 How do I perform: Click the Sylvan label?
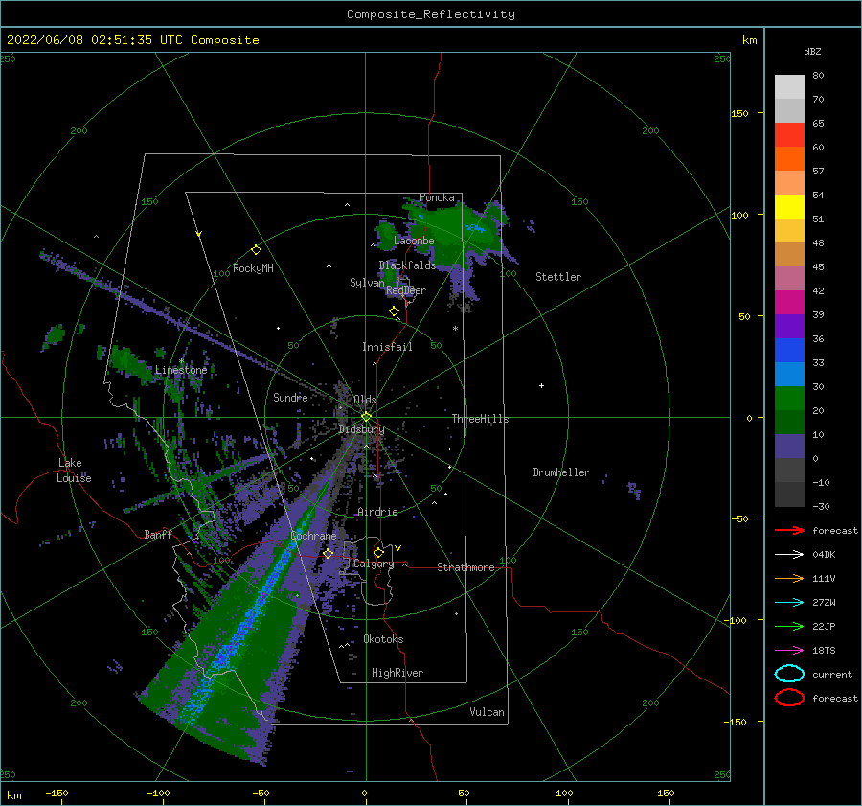coord(367,283)
